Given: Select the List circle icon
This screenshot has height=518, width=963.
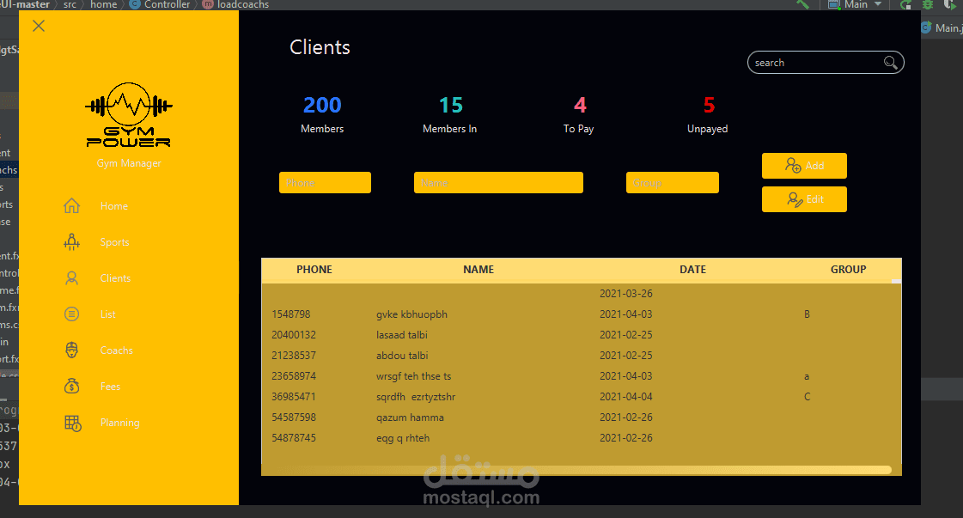Looking at the screenshot, I should (x=72, y=314).
